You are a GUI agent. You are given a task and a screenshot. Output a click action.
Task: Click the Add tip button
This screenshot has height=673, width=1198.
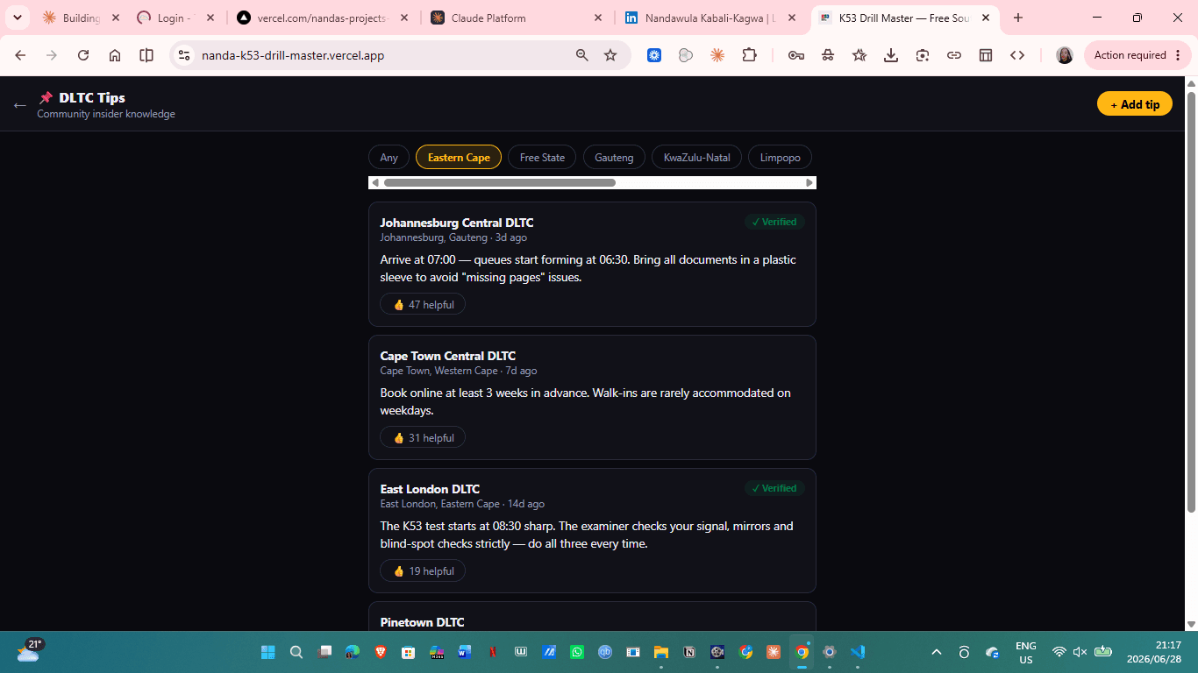point(1135,104)
